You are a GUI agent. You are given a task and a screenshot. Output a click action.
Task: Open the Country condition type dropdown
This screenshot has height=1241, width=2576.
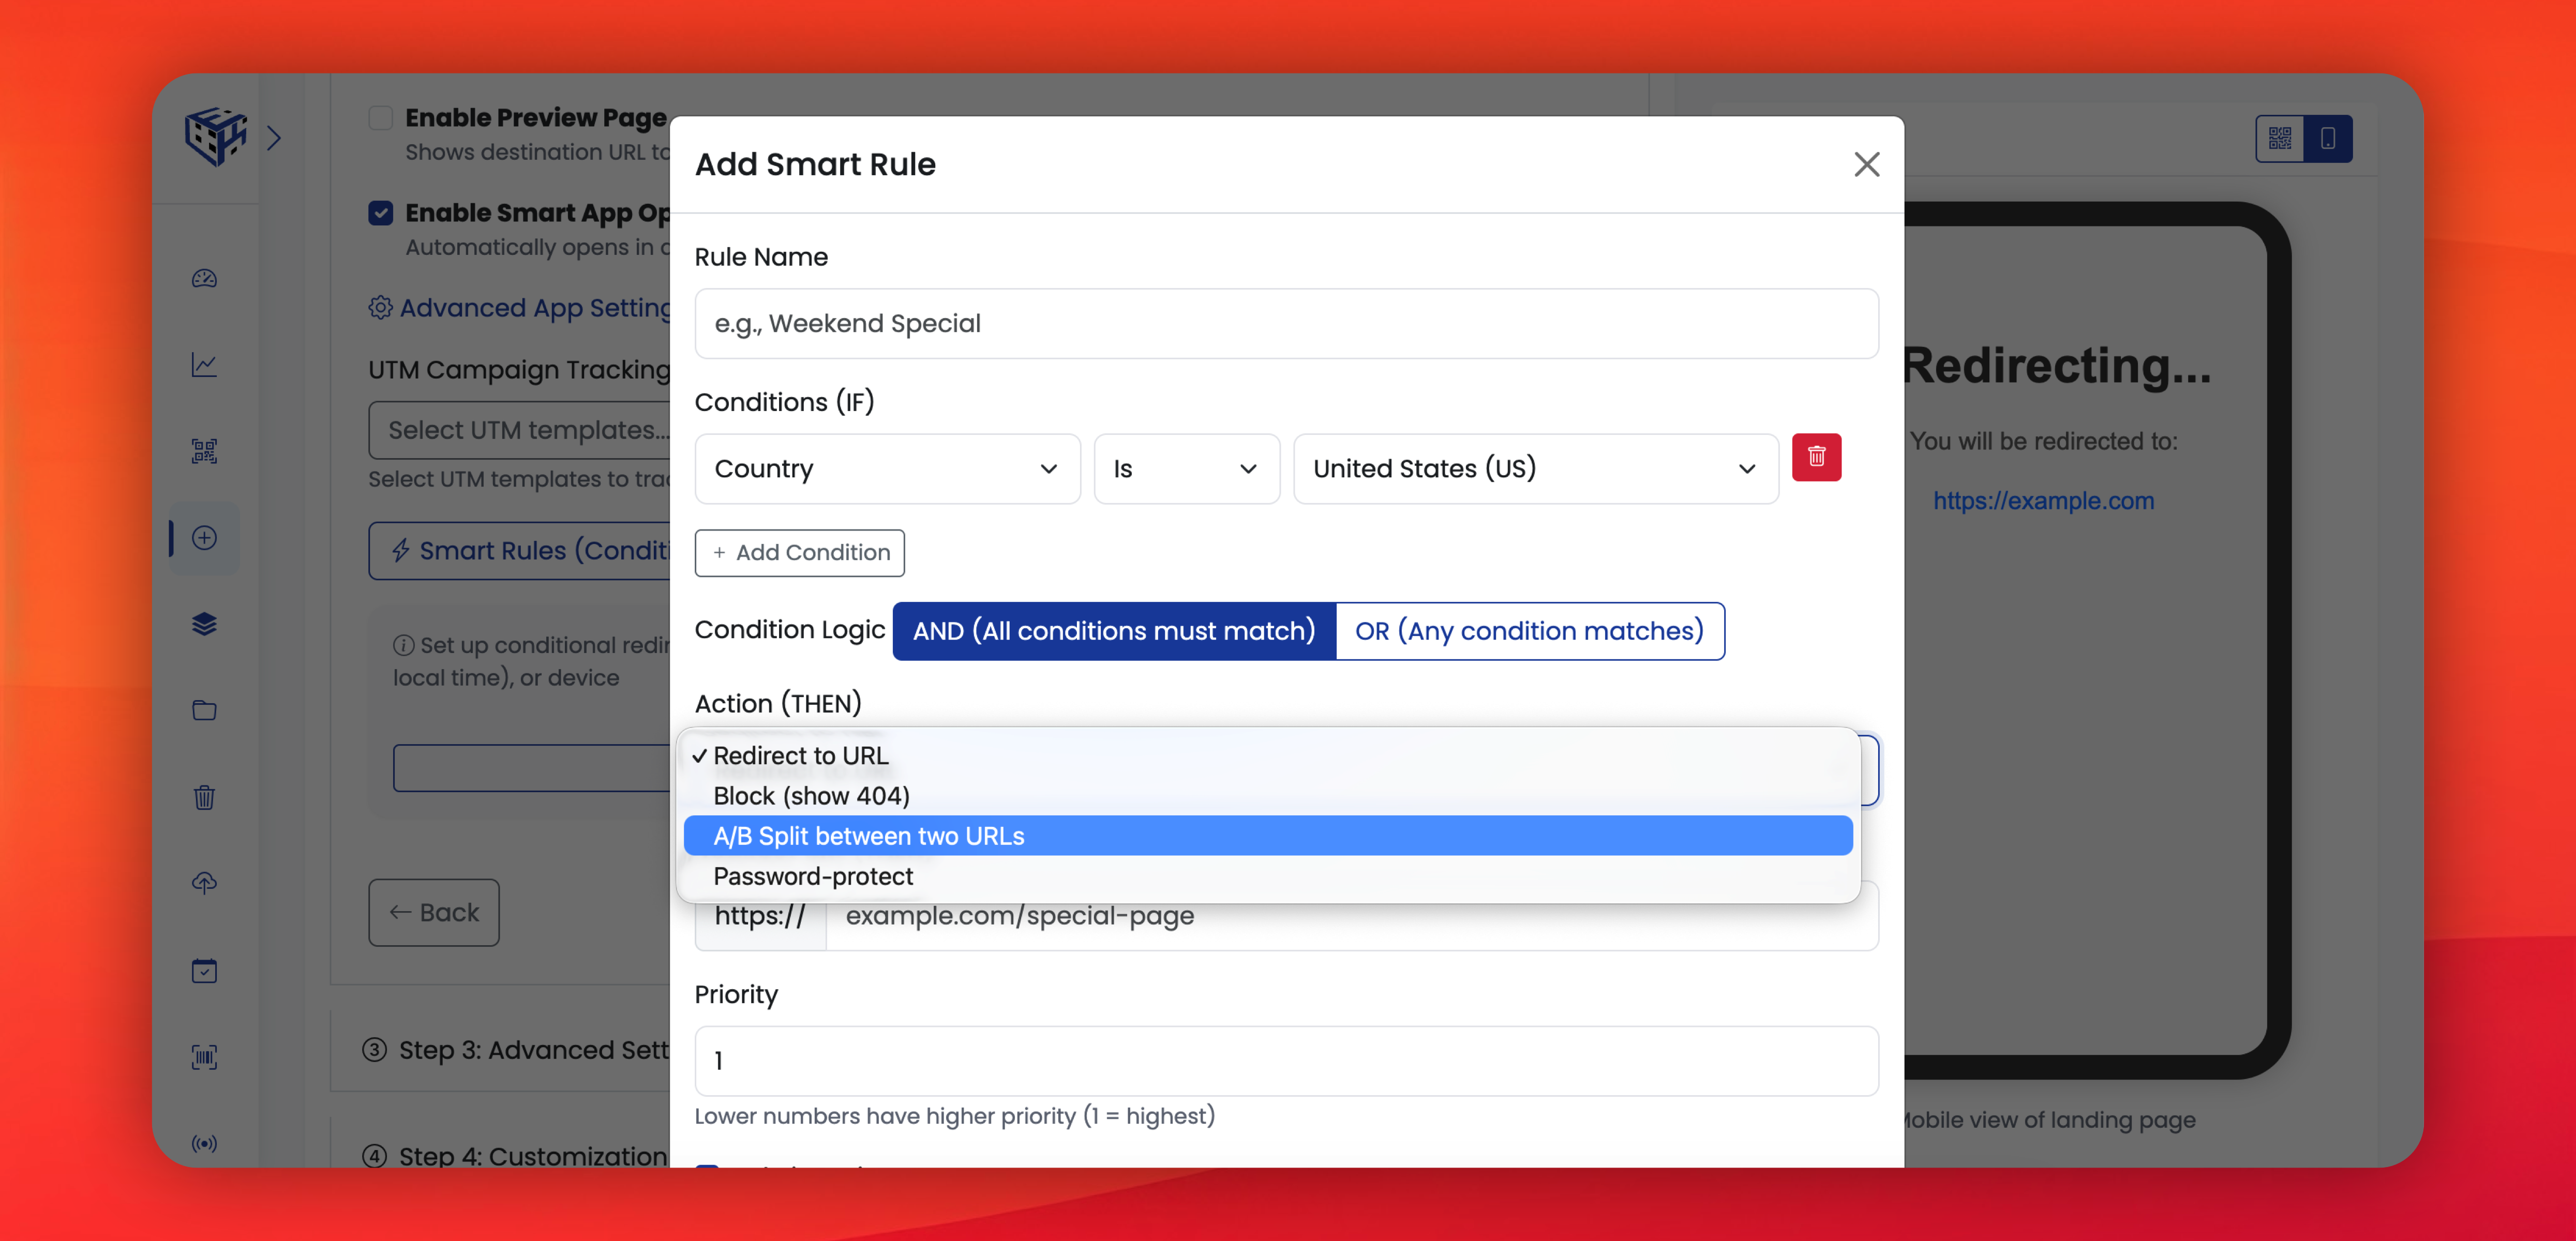(887, 468)
